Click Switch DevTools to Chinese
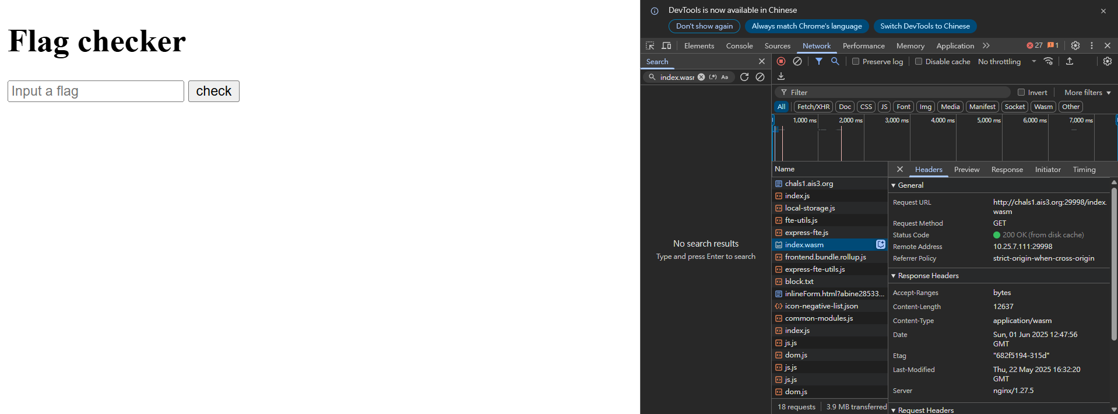 tap(925, 26)
